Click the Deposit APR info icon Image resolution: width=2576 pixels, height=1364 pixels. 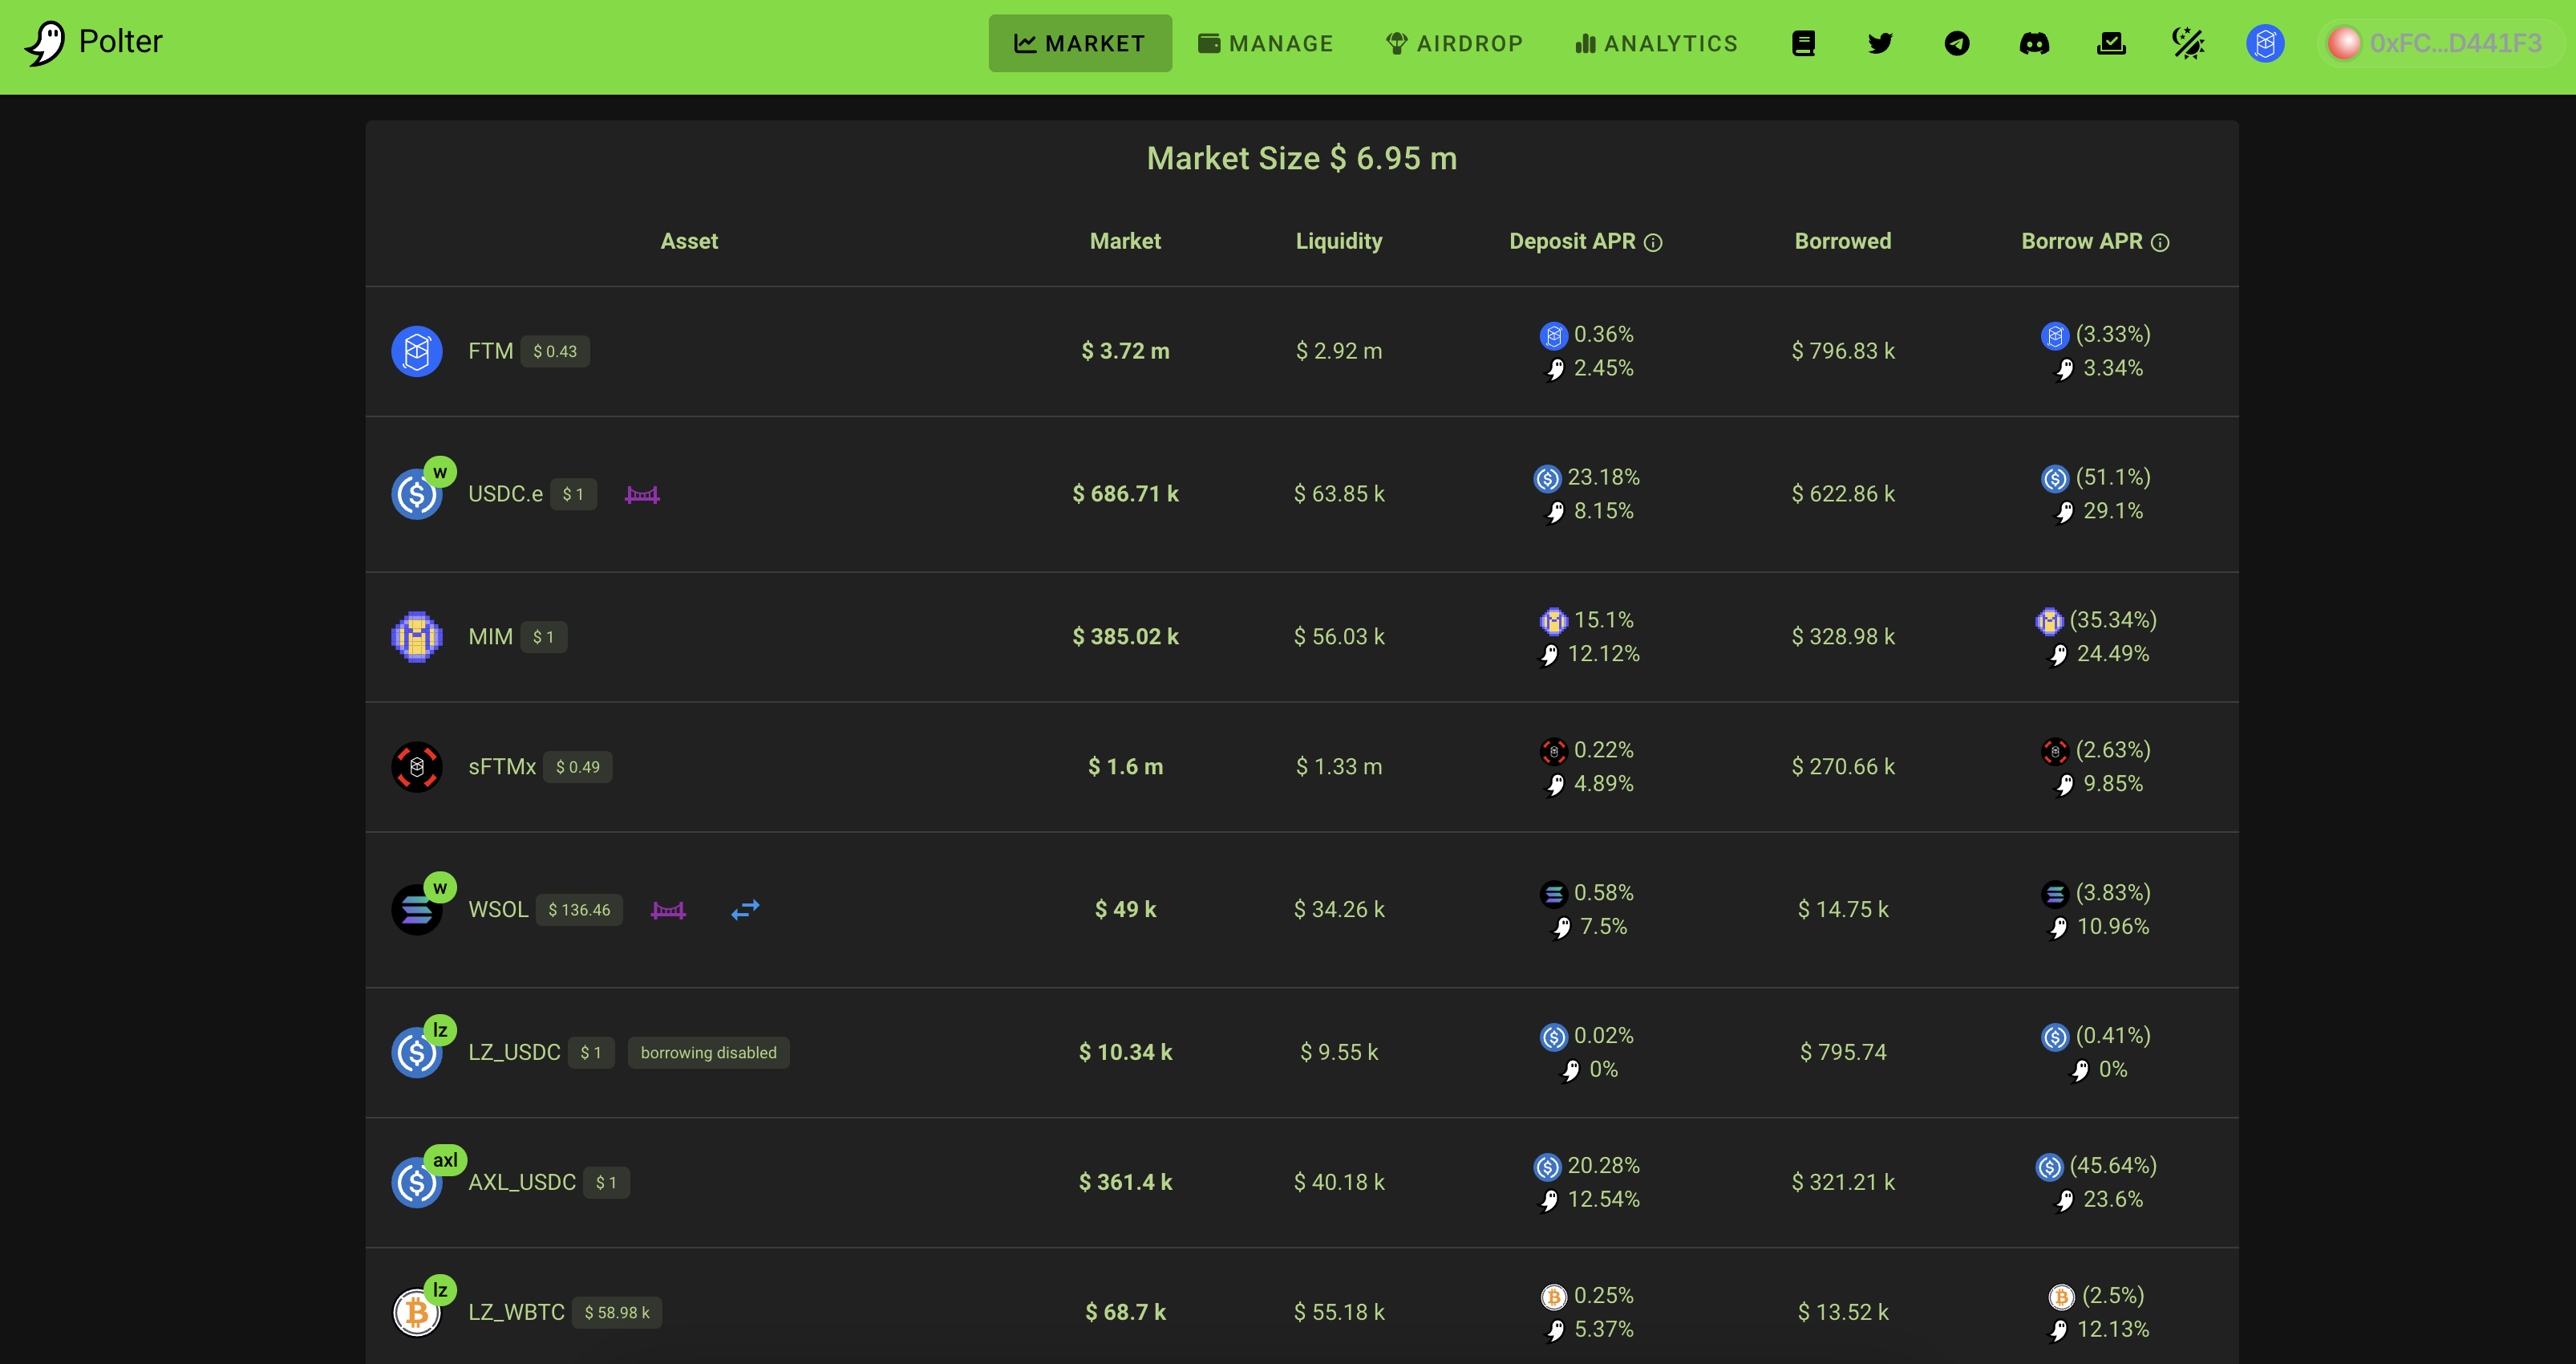[x=1653, y=242]
